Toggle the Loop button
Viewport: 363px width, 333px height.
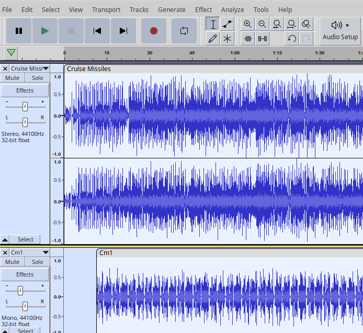(x=184, y=31)
